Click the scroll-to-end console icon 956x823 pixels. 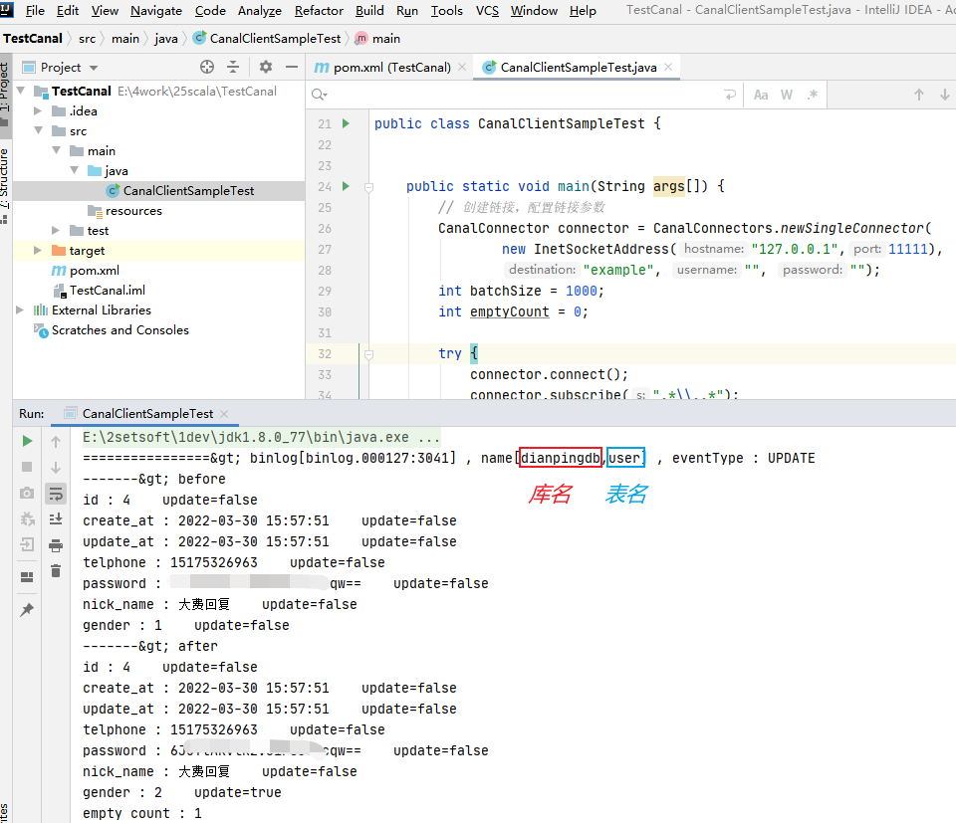[56, 519]
